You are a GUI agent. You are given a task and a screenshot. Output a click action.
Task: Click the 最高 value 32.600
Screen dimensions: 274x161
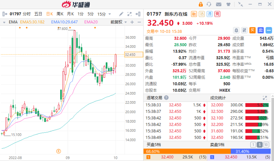[180, 38]
